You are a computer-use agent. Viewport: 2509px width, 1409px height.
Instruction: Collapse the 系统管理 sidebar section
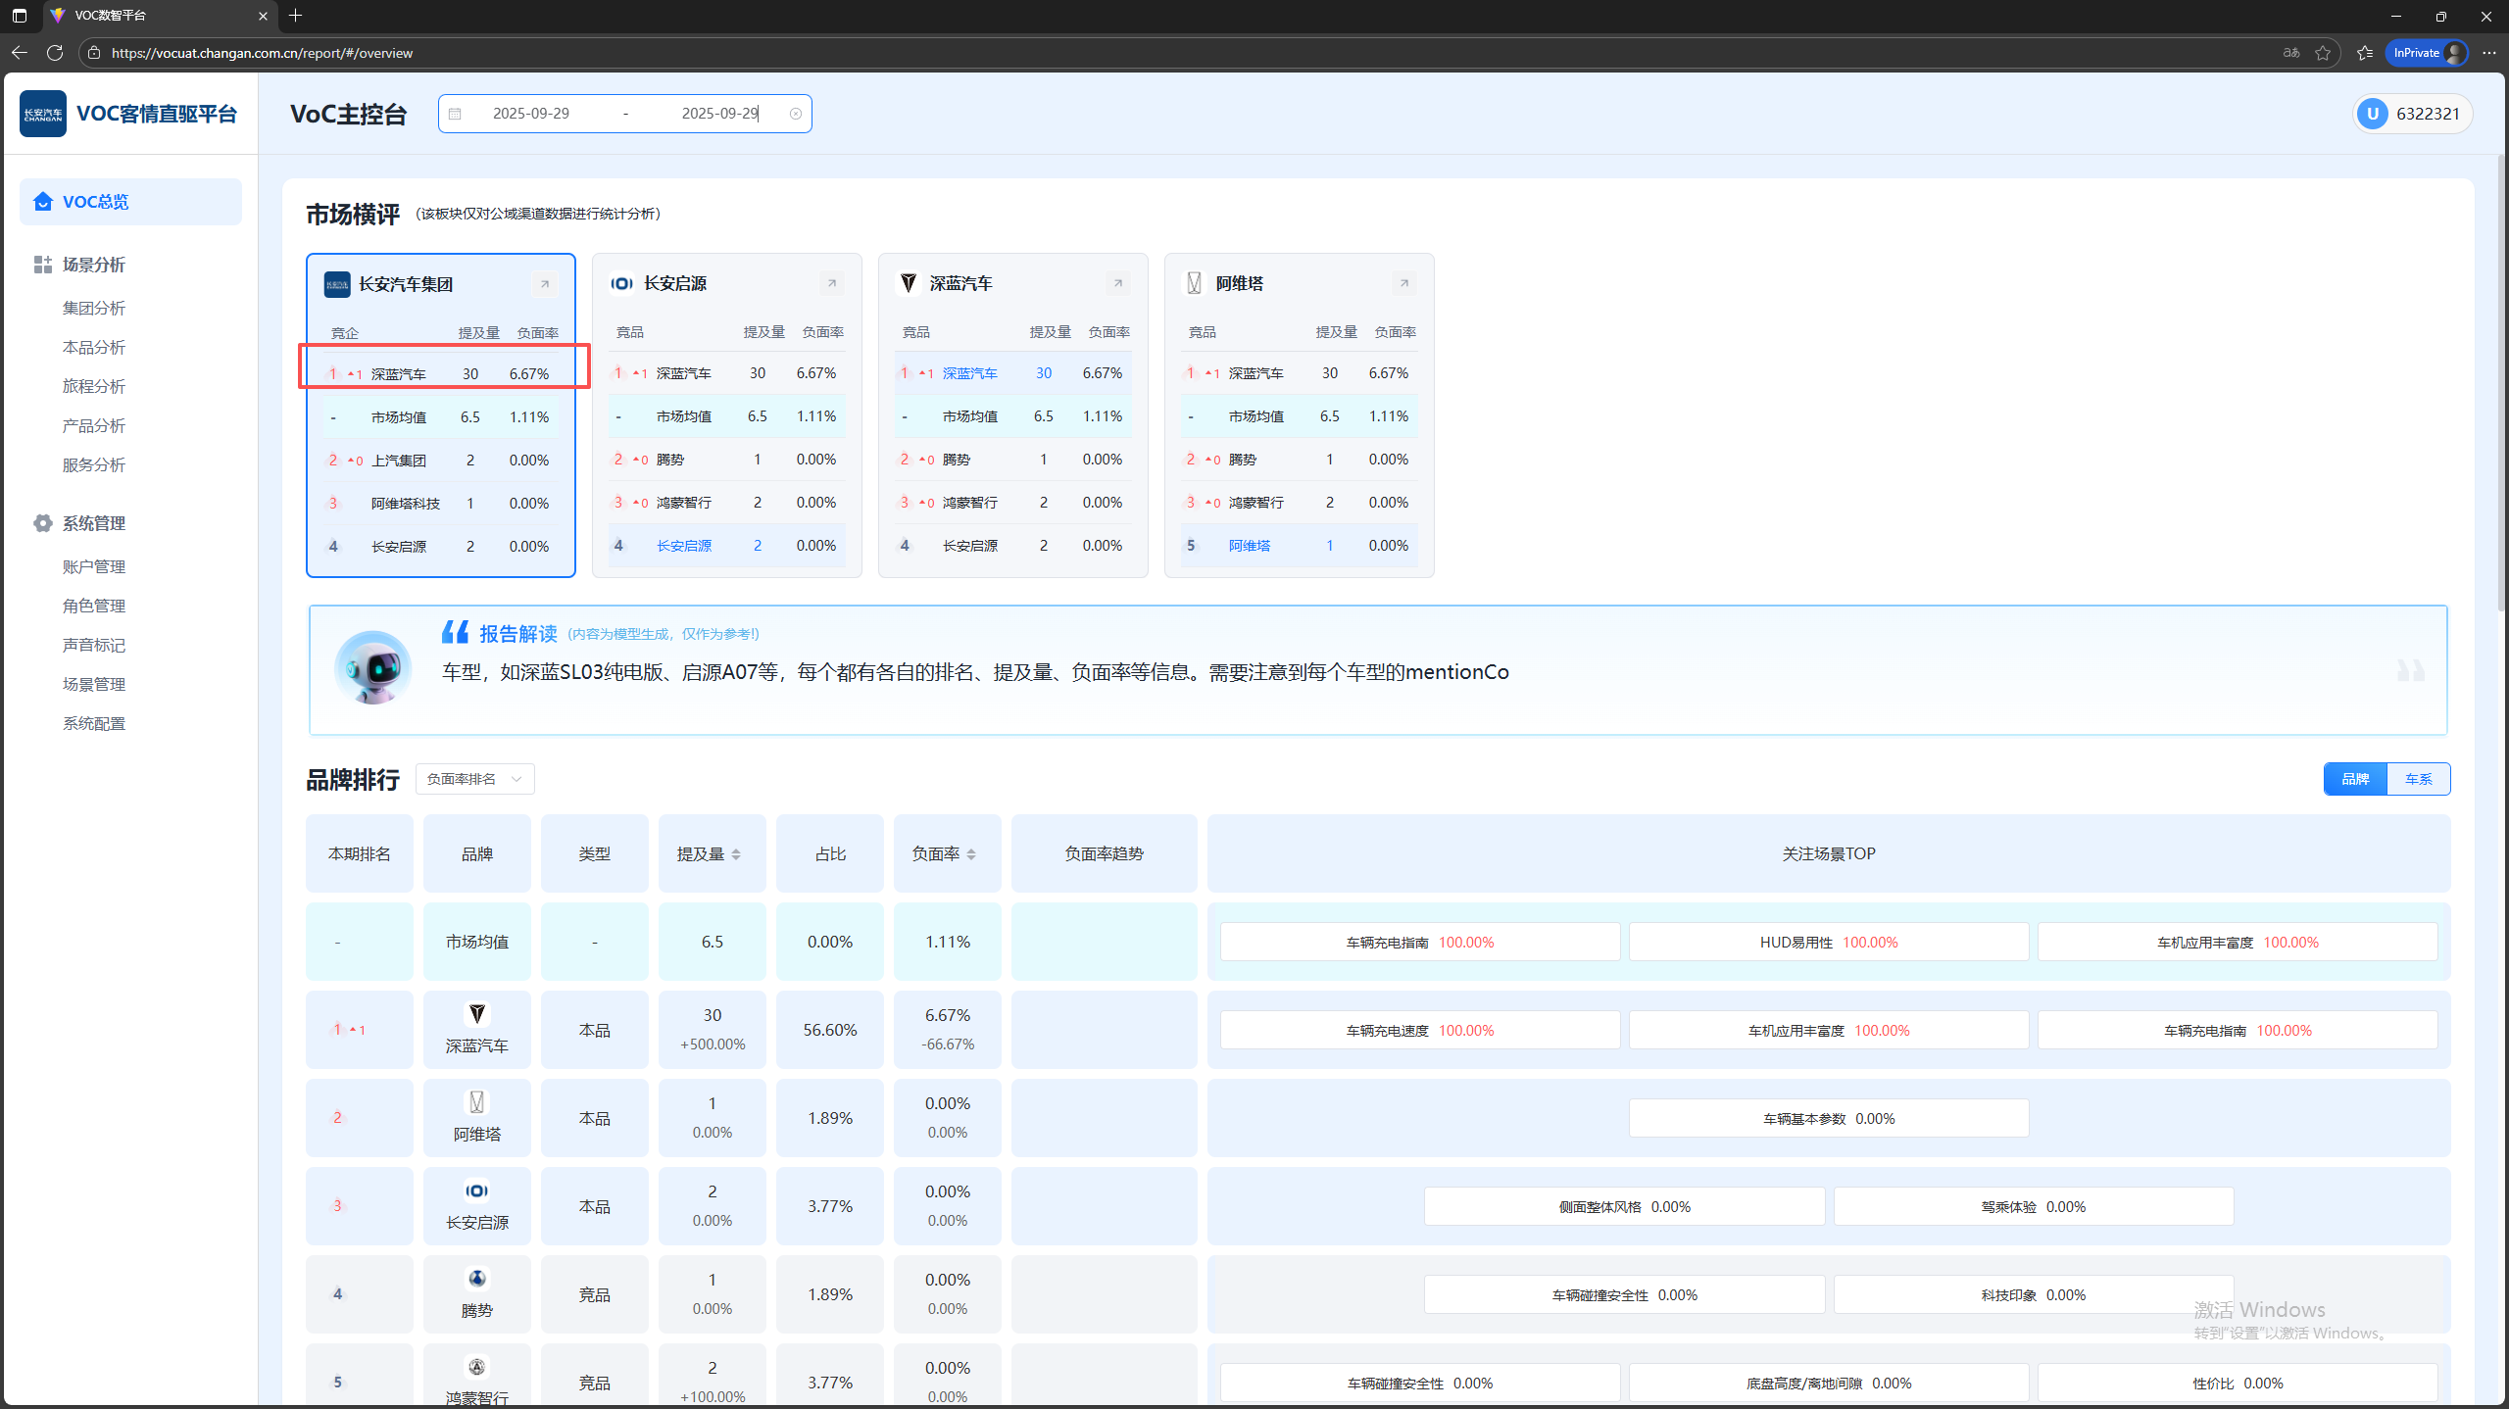click(x=94, y=523)
